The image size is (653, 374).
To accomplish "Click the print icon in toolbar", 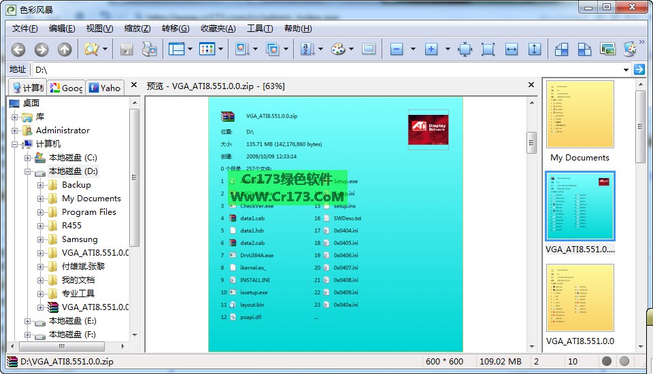I will [150, 49].
